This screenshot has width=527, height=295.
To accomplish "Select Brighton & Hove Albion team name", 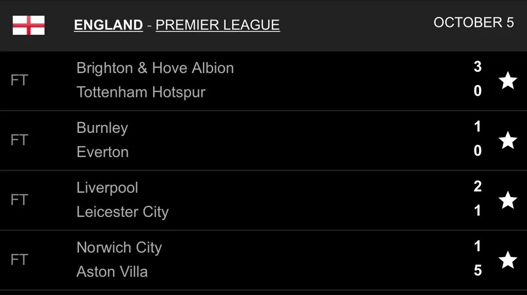I will click(x=155, y=68).
